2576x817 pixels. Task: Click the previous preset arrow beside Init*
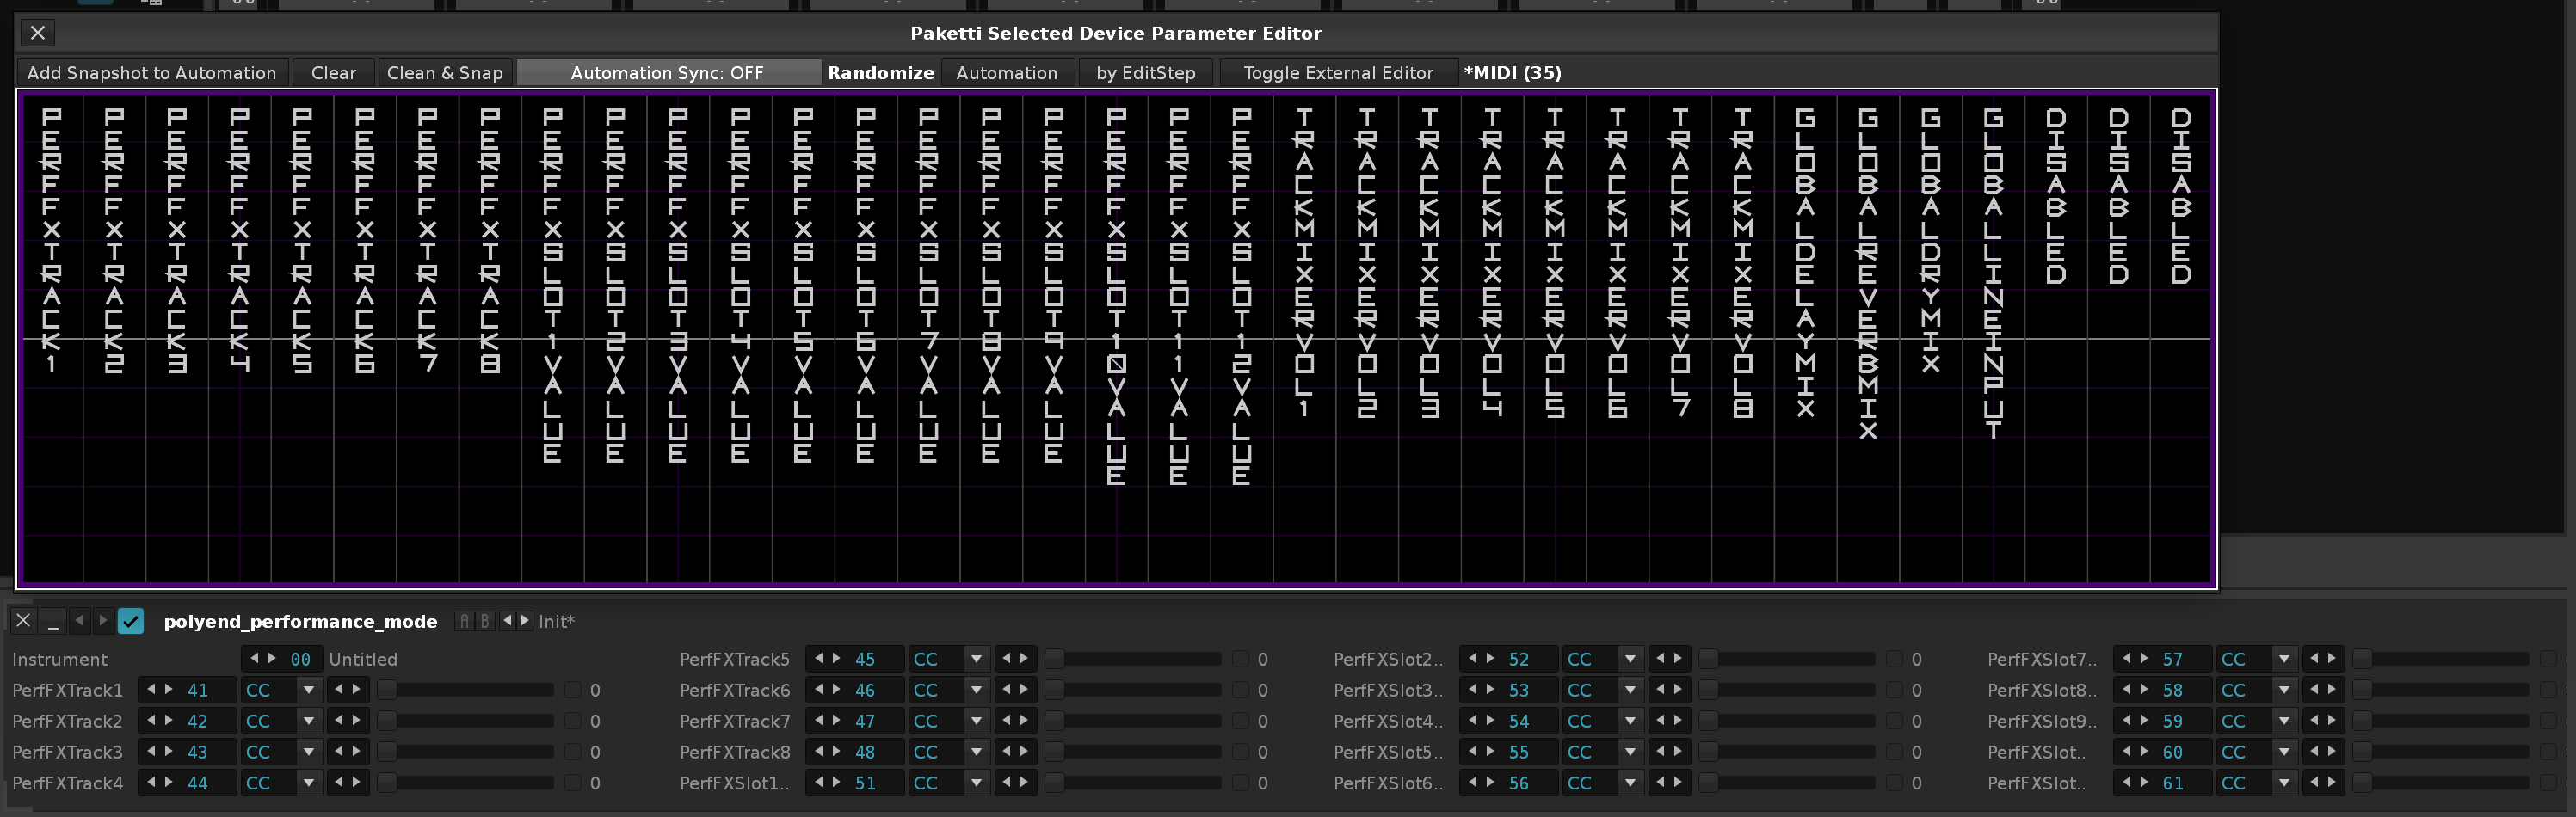507,621
